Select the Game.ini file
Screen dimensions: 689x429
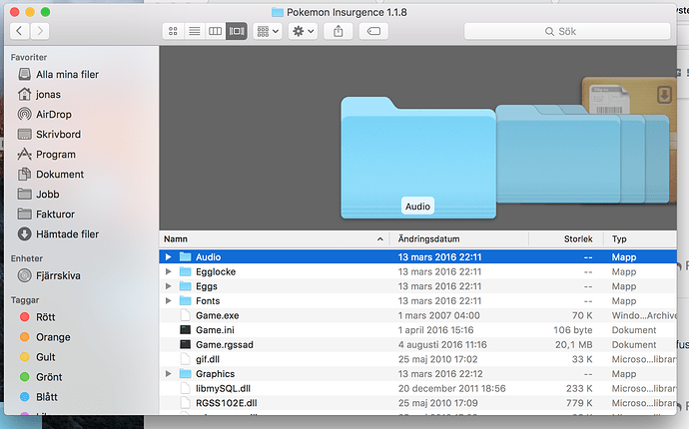pos(417,330)
